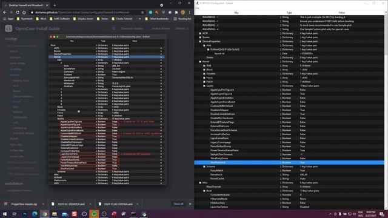Expand options for SSDT-EC-DESKTOP.aml download
This screenshot has width=388, height=218.
90,204
